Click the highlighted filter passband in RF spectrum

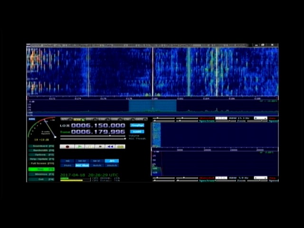pyautogui.click(x=152, y=105)
